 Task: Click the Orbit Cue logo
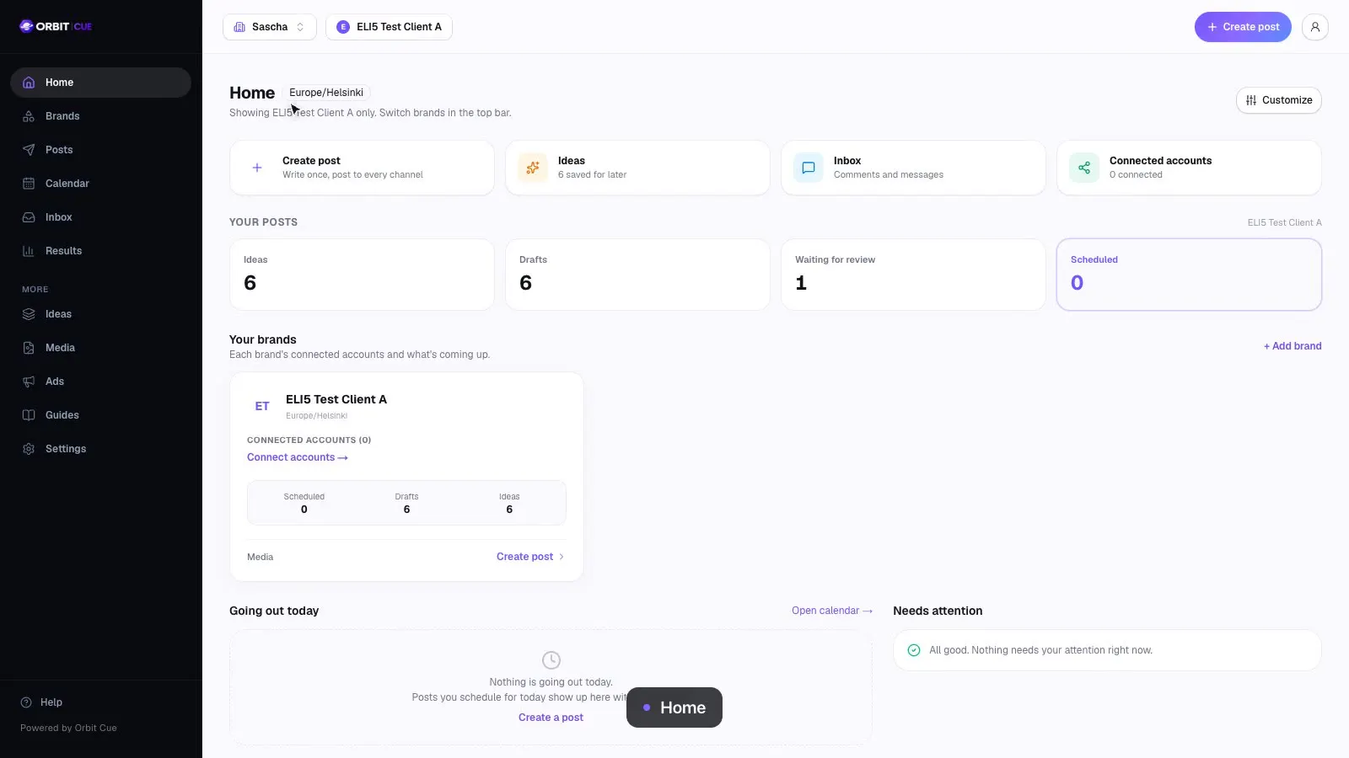point(56,26)
